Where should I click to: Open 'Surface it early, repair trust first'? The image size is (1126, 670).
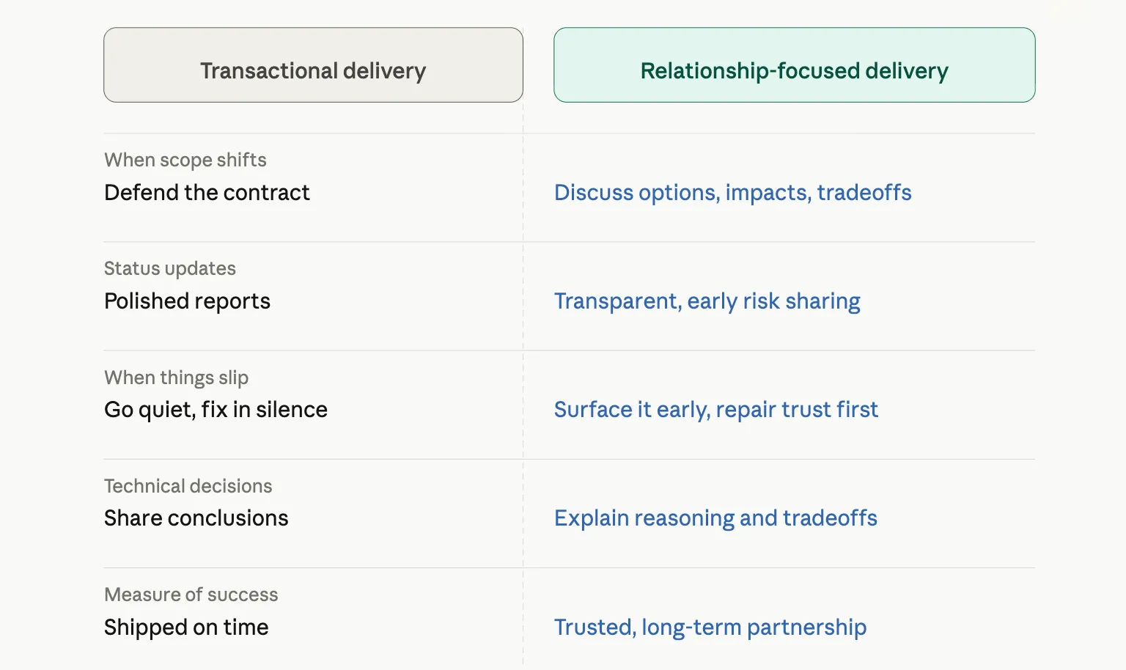715,410
